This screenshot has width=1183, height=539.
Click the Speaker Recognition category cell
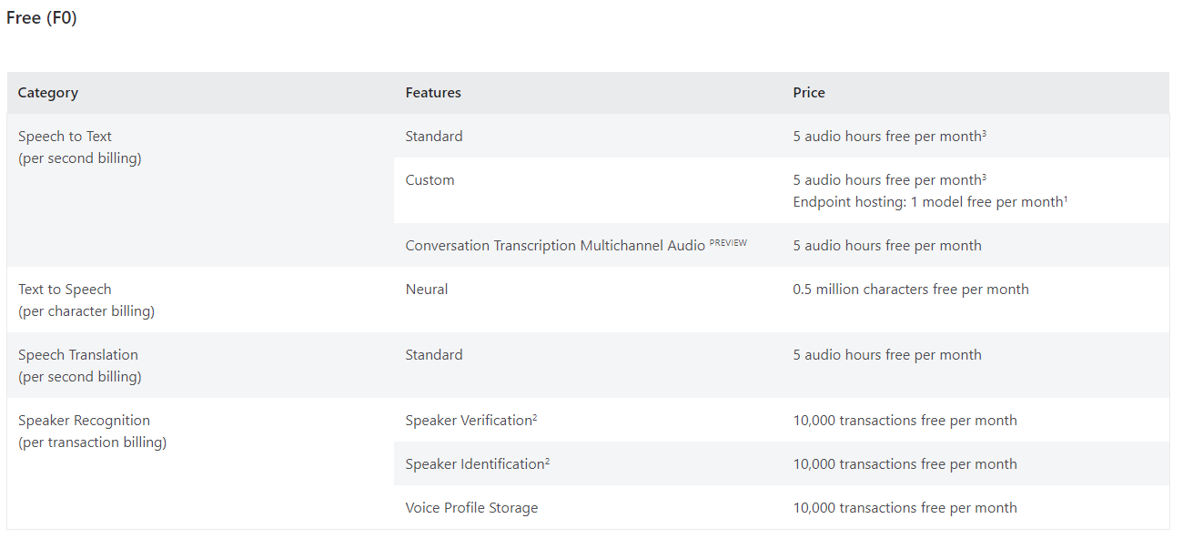(84, 421)
